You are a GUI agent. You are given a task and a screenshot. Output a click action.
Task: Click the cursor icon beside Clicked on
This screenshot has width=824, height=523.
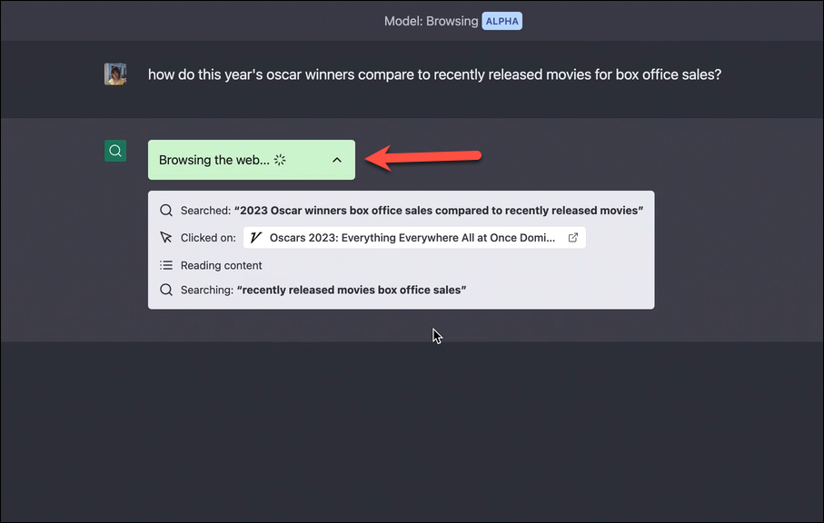[x=166, y=237]
